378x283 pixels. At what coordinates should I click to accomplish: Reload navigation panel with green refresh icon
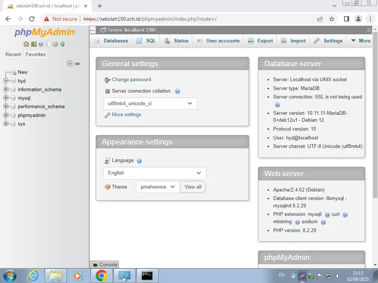point(62,44)
